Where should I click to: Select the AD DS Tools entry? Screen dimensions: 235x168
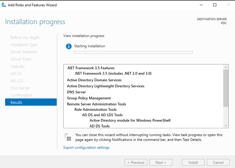100,126
